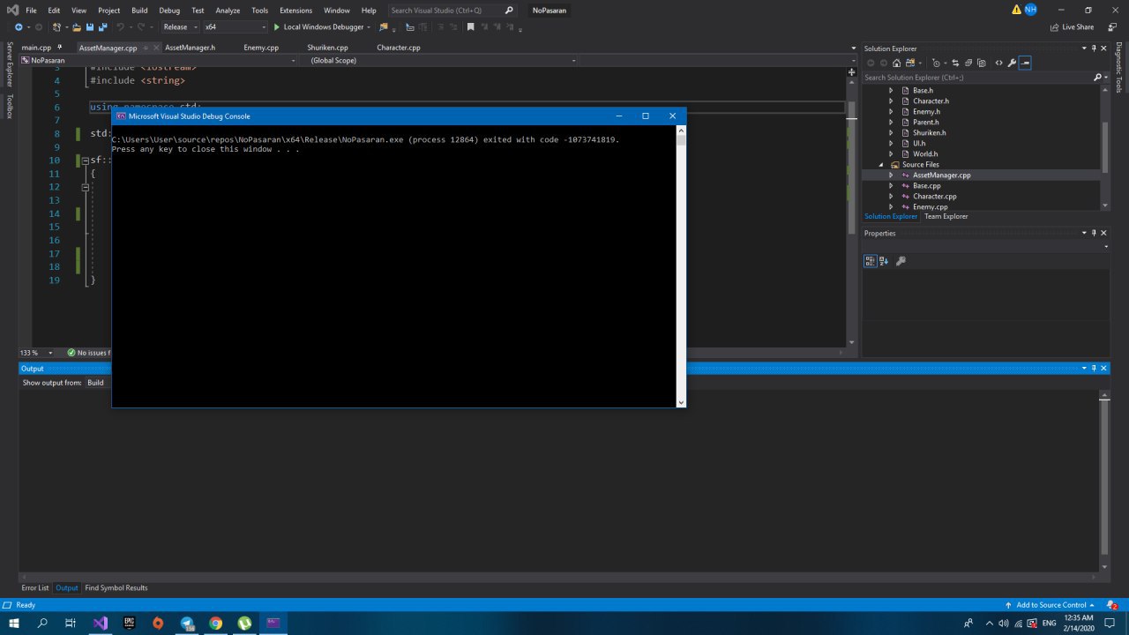Click Show All Files icon in Solution Explorer

coord(982,63)
